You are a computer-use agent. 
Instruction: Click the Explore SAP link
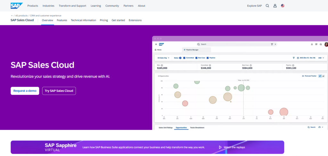[254, 6]
